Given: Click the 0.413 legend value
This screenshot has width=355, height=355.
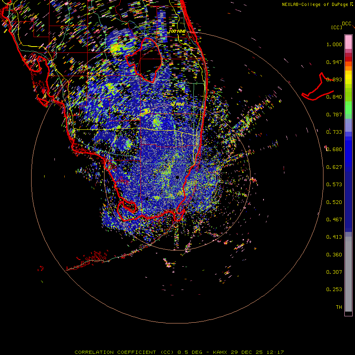Looking at the screenshot, I should [334, 237].
